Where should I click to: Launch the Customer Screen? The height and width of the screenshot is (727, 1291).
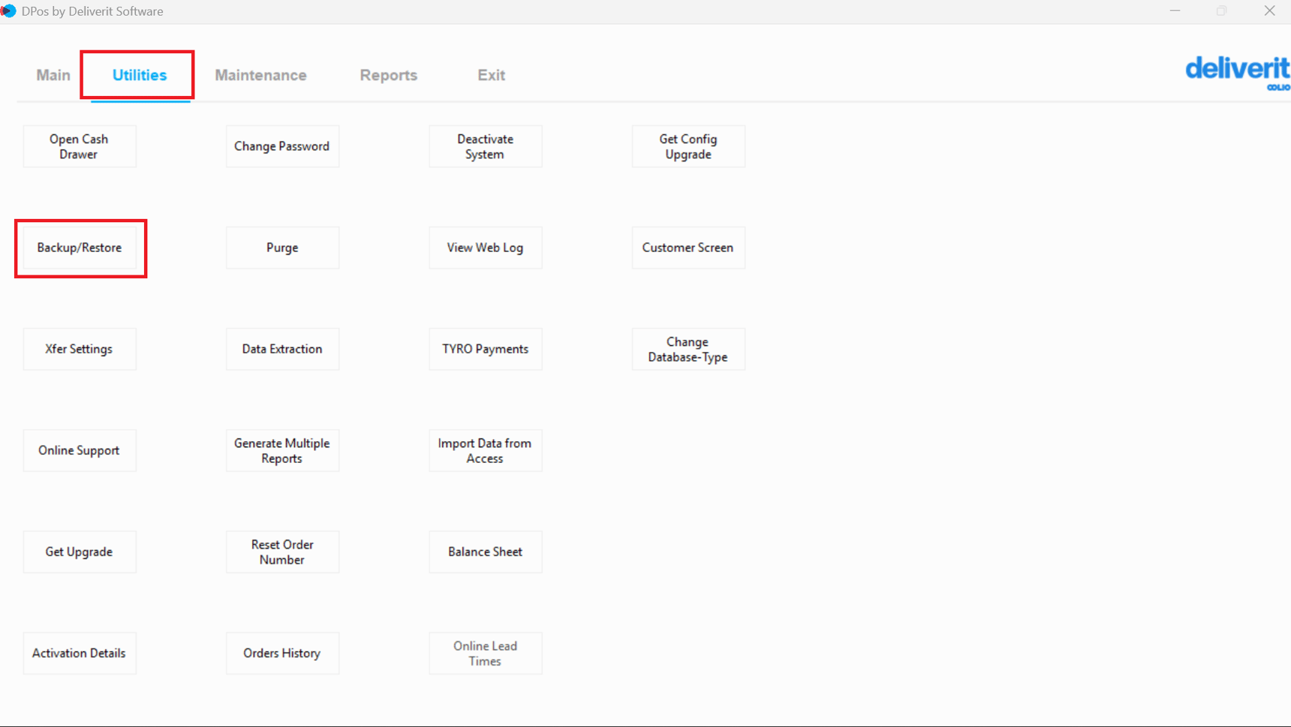tap(688, 248)
